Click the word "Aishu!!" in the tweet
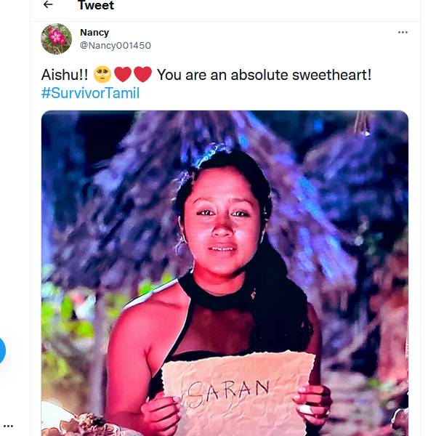The image size is (436, 436). coord(65,75)
